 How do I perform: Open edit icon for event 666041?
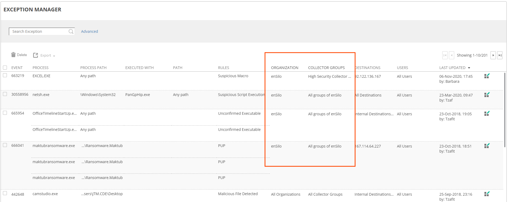click(x=487, y=146)
